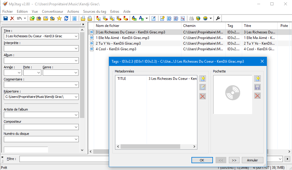Run Actions using the Aa icon with yellow
Screen dimensions: 292x170
click(134, 18)
